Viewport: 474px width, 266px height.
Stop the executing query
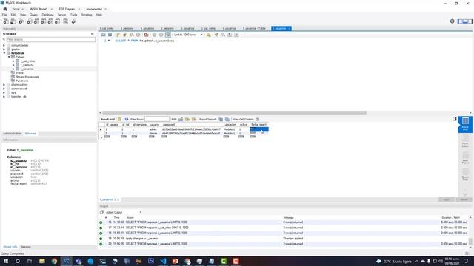pyautogui.click(x=138, y=35)
